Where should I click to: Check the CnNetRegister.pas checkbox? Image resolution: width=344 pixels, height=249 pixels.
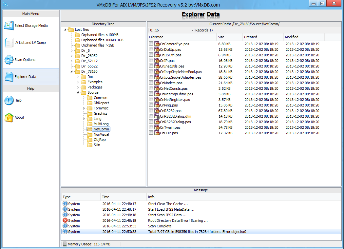tap(151, 99)
